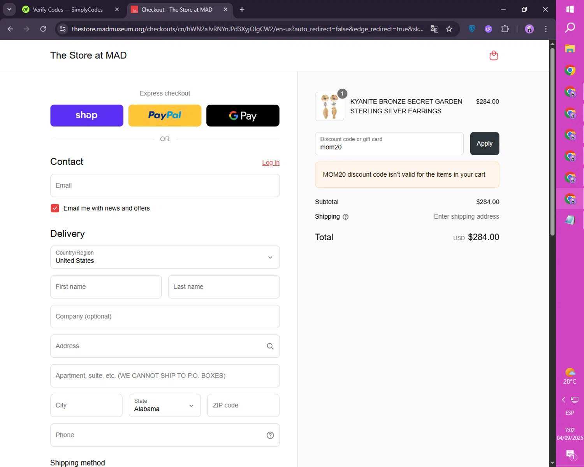Viewport: 584px width, 467px height.
Task: Open the Extensions puzzle icon
Action: pos(505,29)
